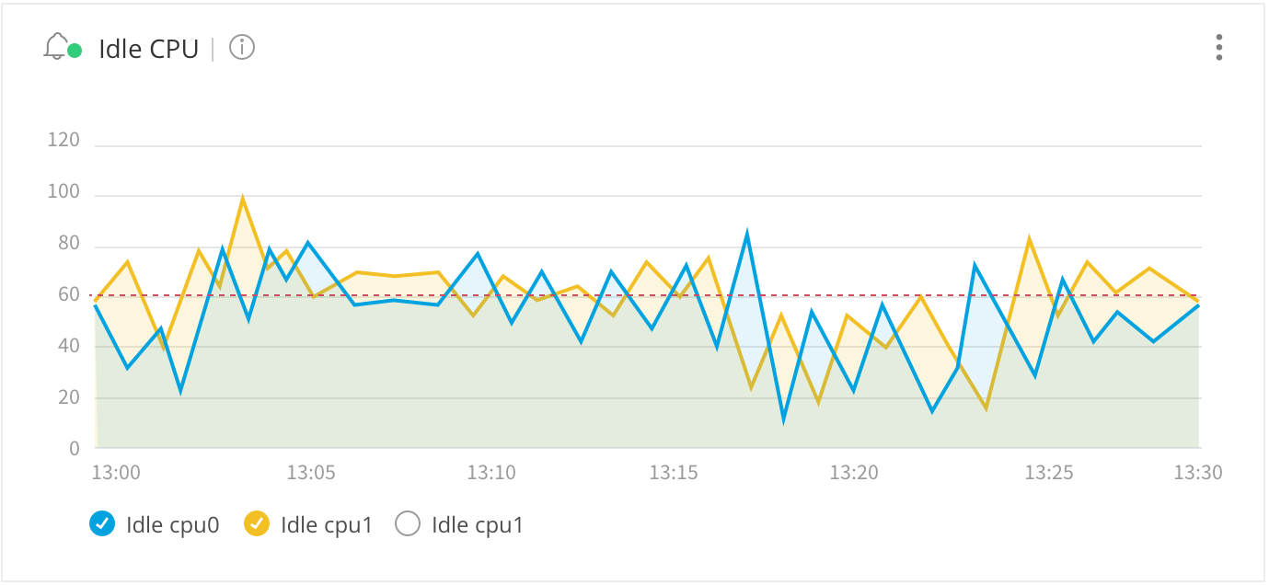
Task: Click the 13:20 time axis label
Action: click(x=854, y=473)
